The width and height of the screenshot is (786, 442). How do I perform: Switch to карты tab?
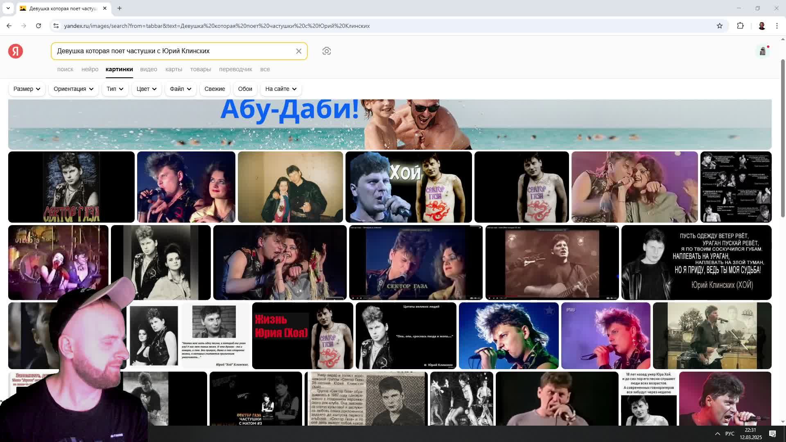(174, 69)
